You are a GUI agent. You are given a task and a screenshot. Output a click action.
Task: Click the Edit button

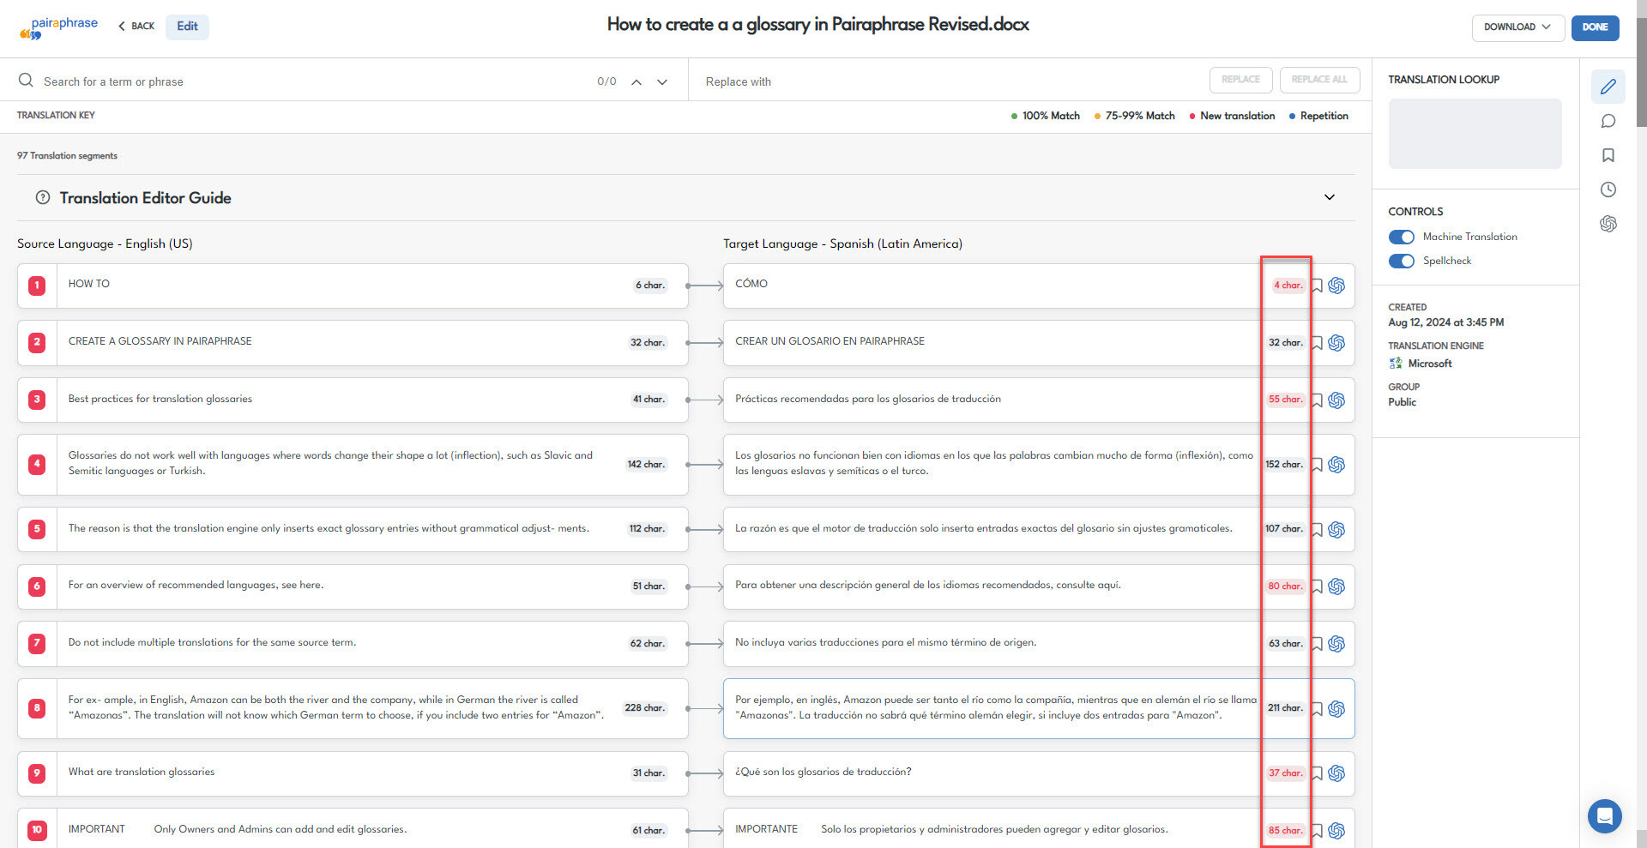pos(187,27)
